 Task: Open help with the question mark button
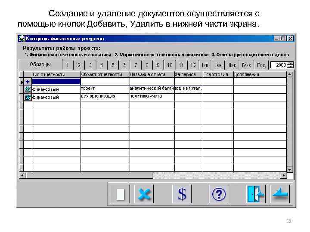coord(218,194)
